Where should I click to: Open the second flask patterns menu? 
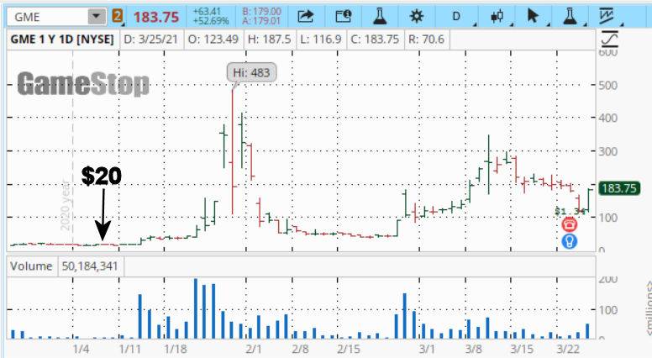(x=570, y=17)
